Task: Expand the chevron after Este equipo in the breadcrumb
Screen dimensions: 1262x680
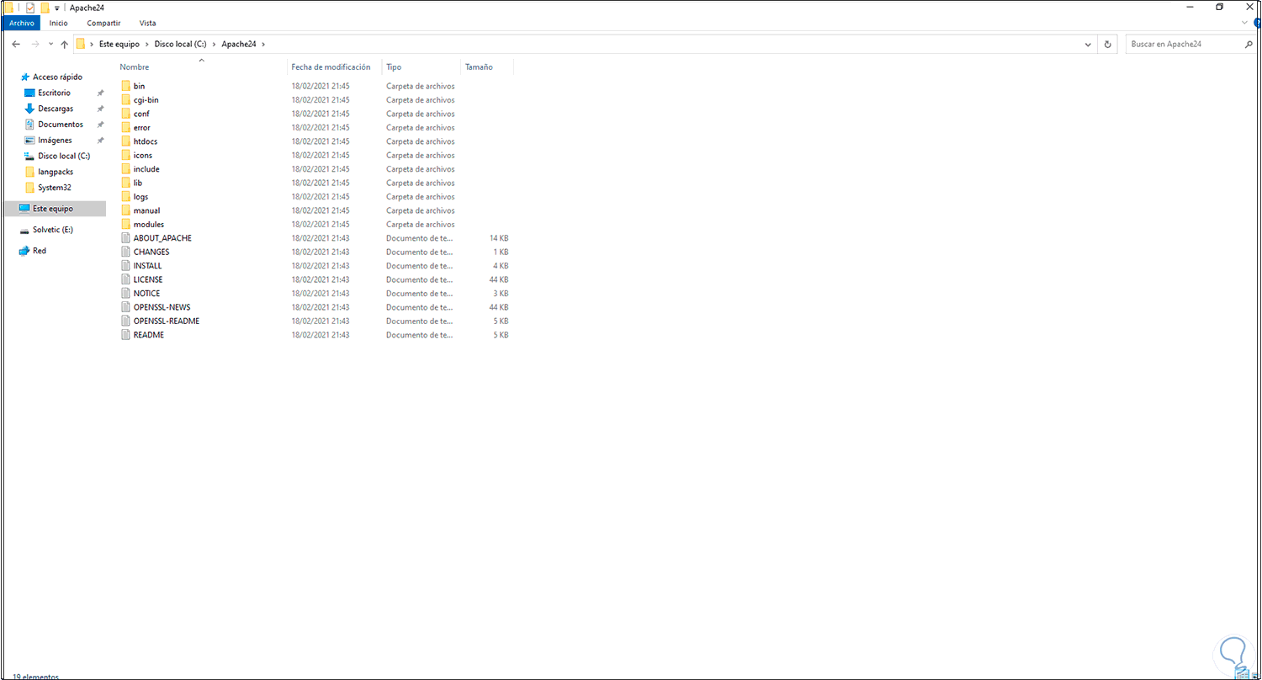Action: pos(146,44)
